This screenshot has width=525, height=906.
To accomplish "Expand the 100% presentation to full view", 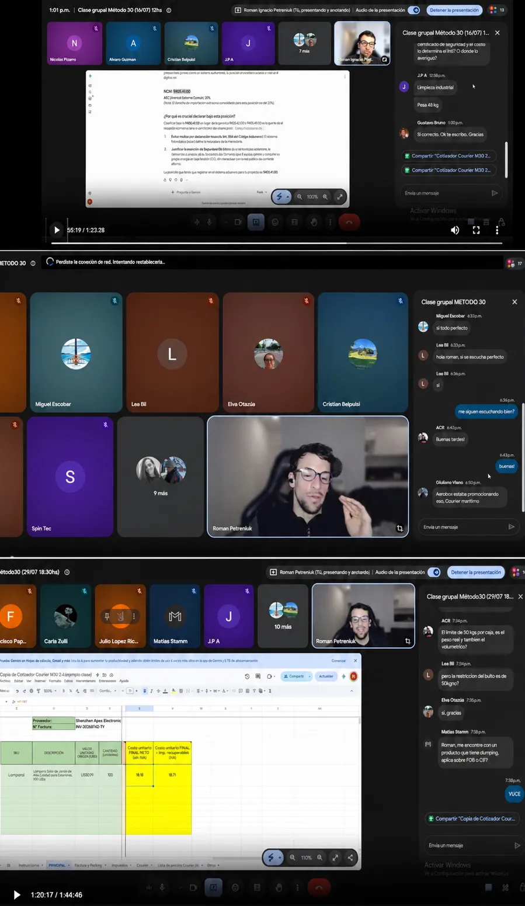I will click(339, 197).
